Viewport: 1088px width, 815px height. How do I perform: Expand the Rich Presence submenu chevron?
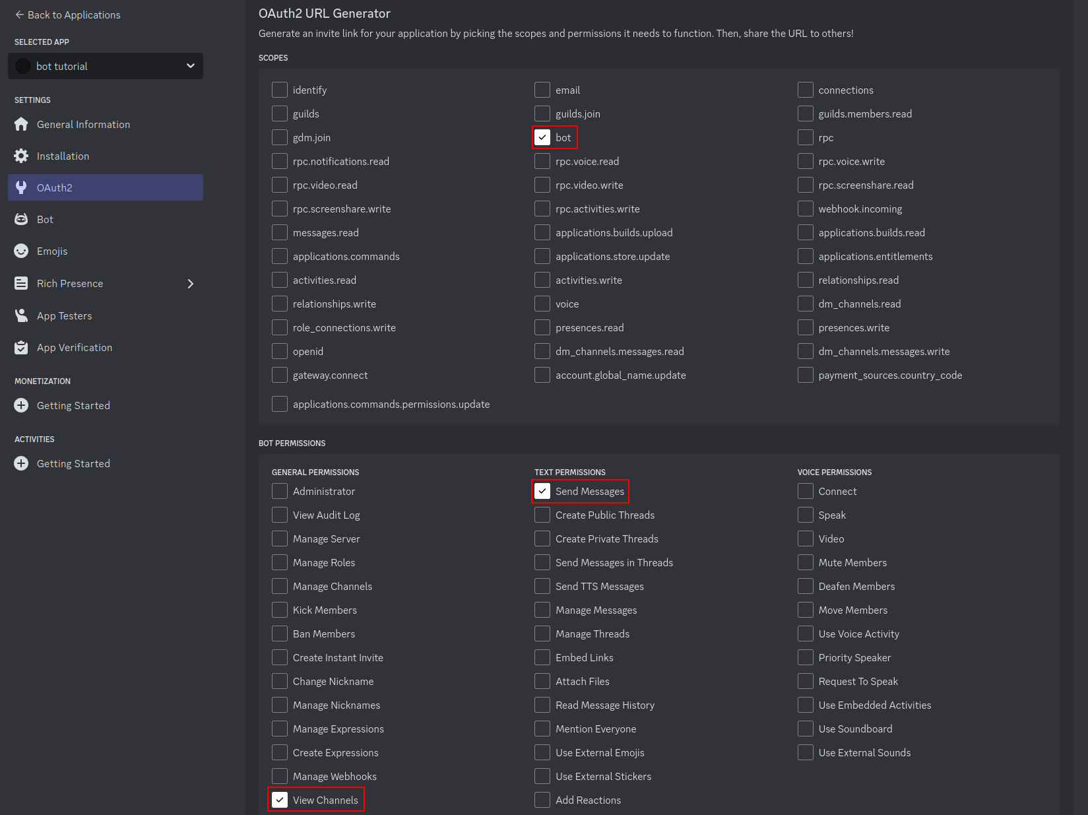[x=191, y=284]
